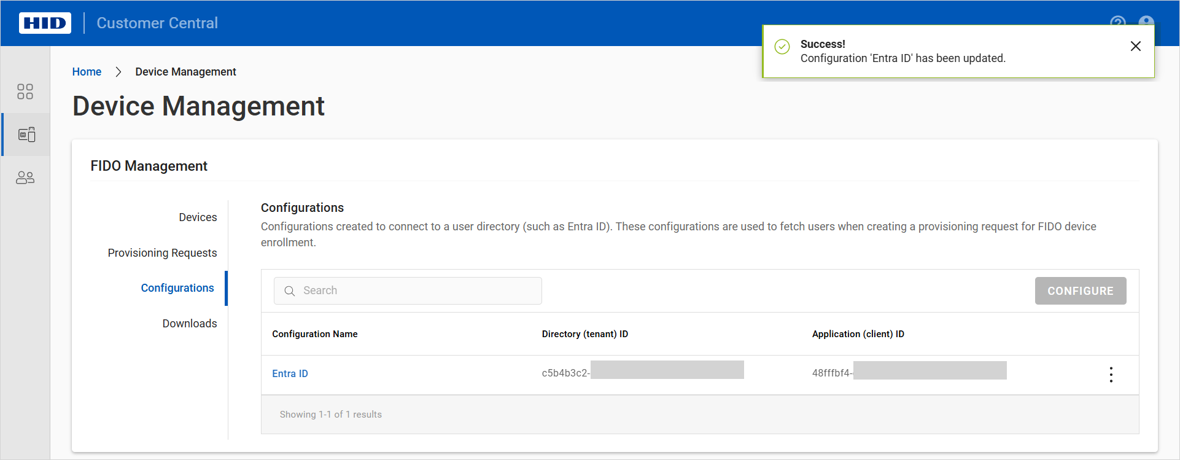The width and height of the screenshot is (1180, 460).
Task: Open the Provisioning Requests tab
Action: pyautogui.click(x=162, y=253)
